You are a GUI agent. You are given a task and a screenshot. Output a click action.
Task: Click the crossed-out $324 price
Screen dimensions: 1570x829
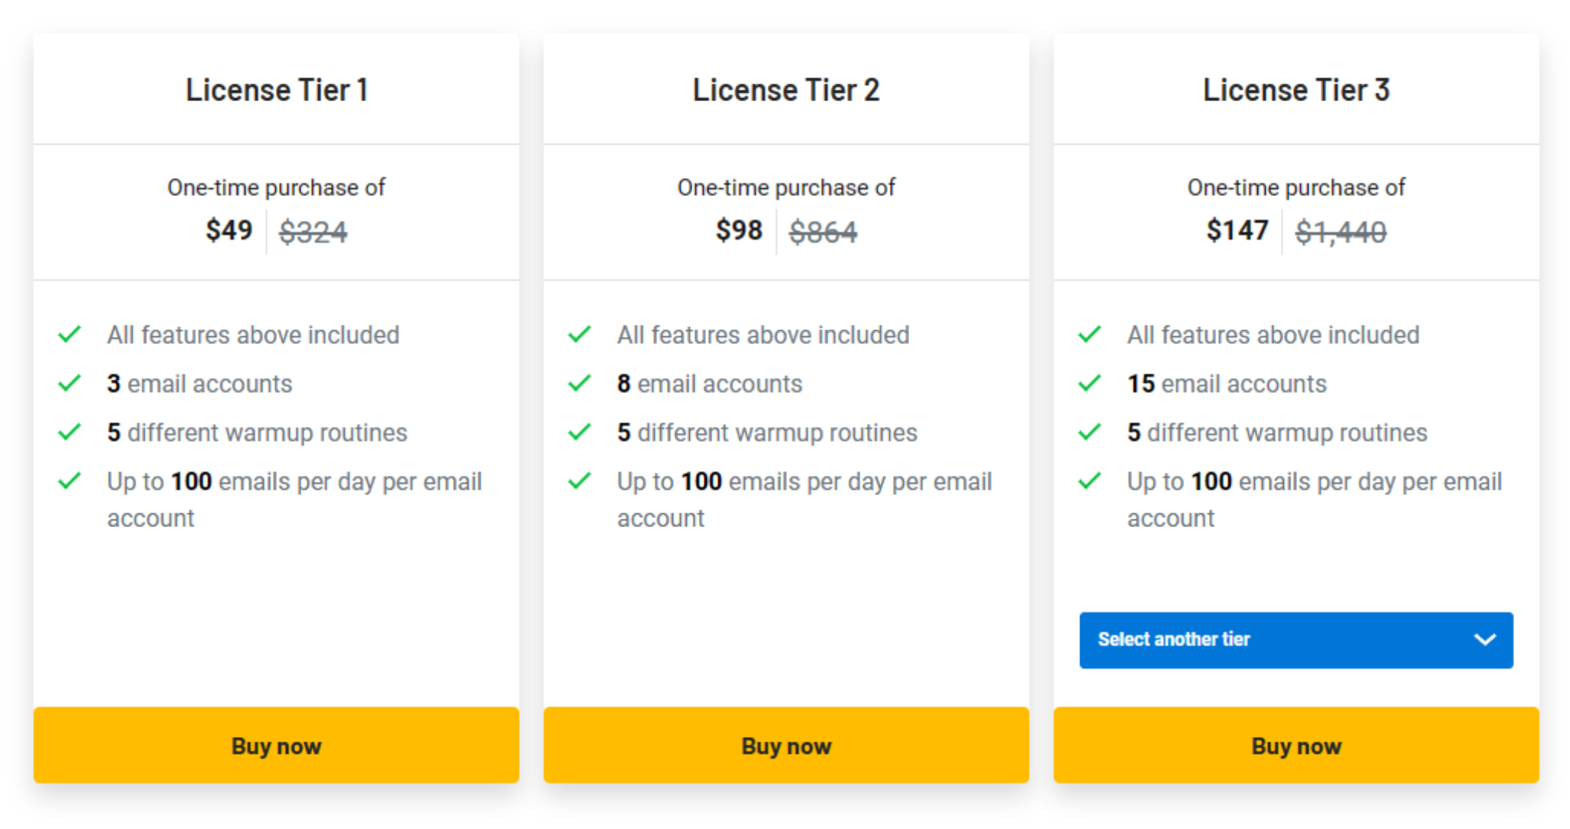(x=313, y=231)
